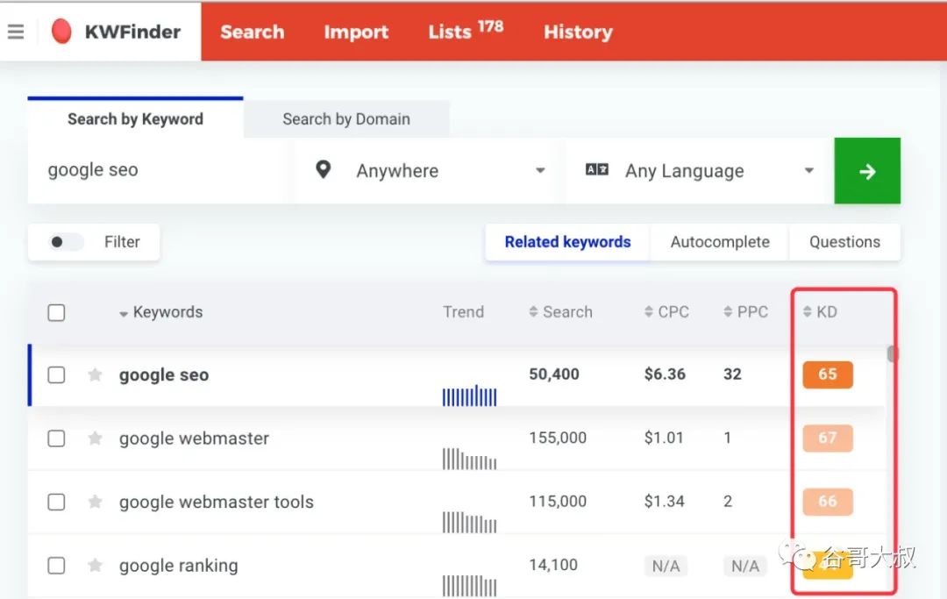The image size is (947, 599).
Task: Click the keyword input field google seo
Action: tap(158, 171)
